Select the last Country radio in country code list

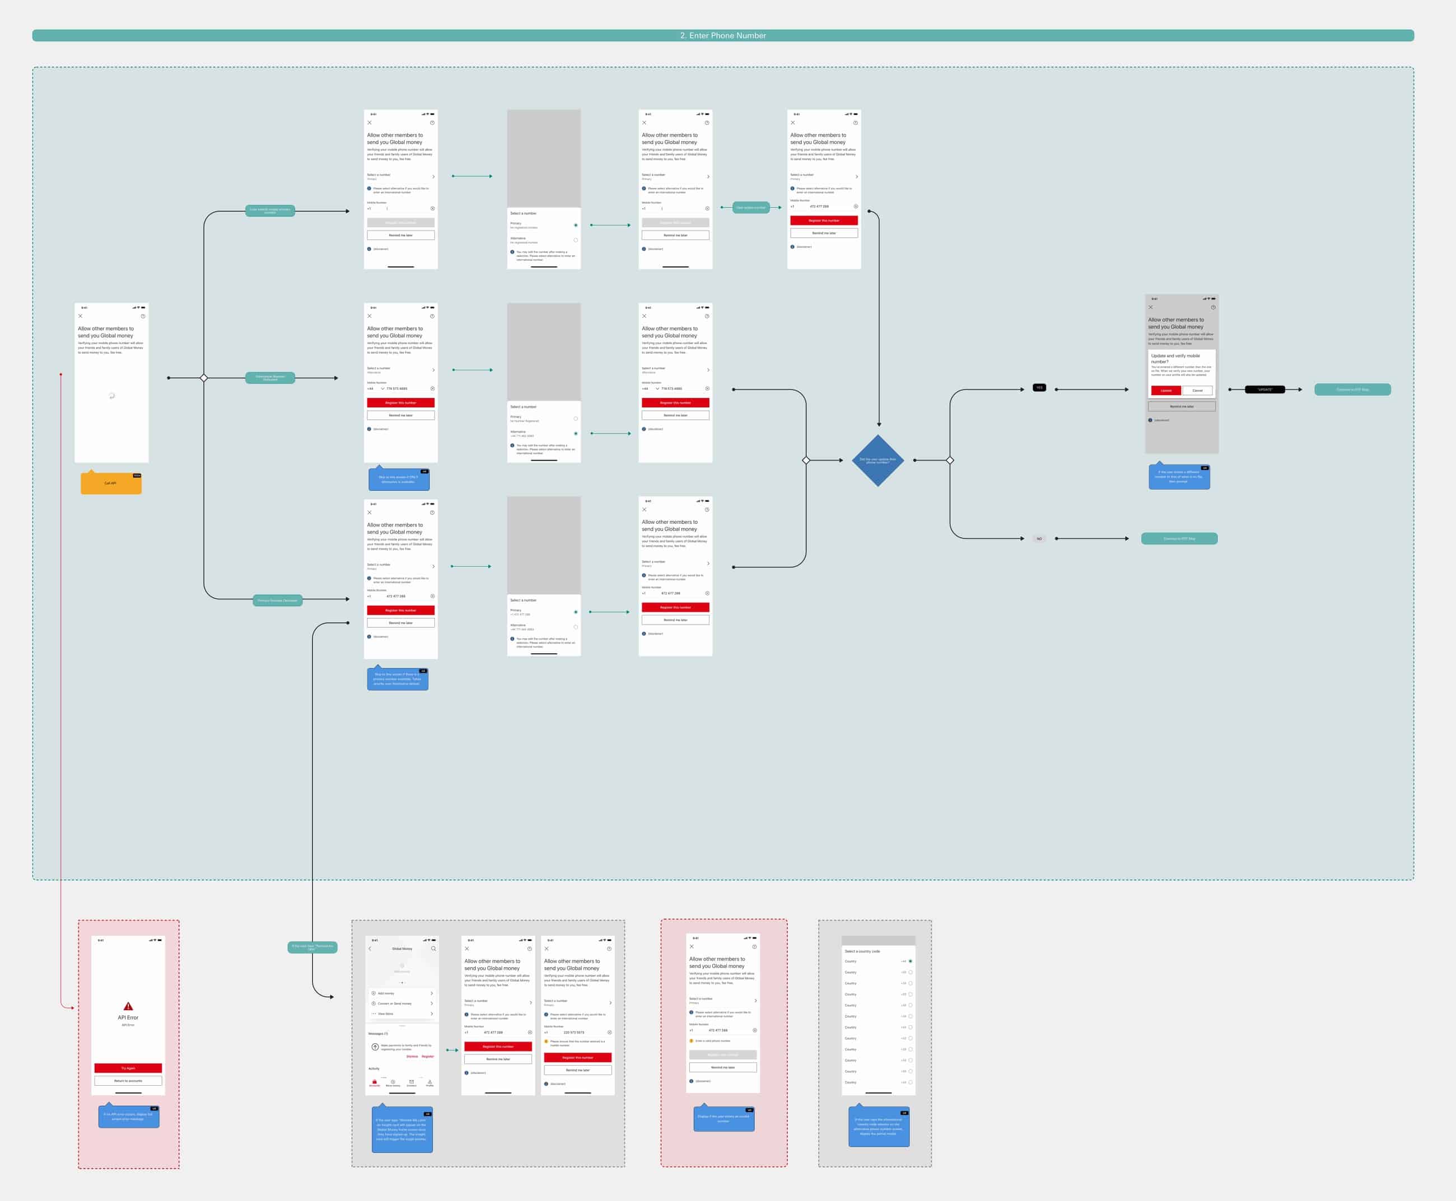click(911, 1082)
